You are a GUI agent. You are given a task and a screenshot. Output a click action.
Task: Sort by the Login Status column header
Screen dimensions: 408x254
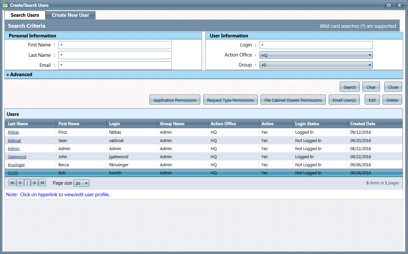[320, 124]
